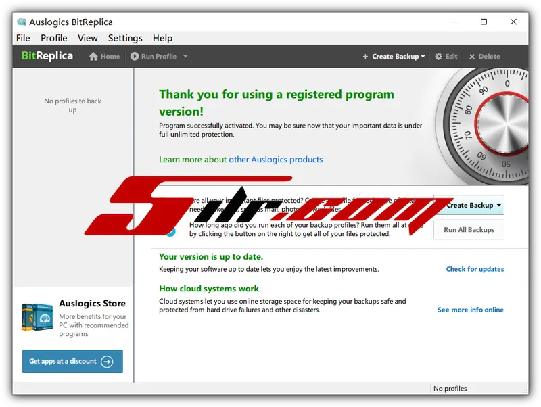Click the BitReplica logo in the toolbar
The height and width of the screenshot is (407, 541).
click(47, 56)
